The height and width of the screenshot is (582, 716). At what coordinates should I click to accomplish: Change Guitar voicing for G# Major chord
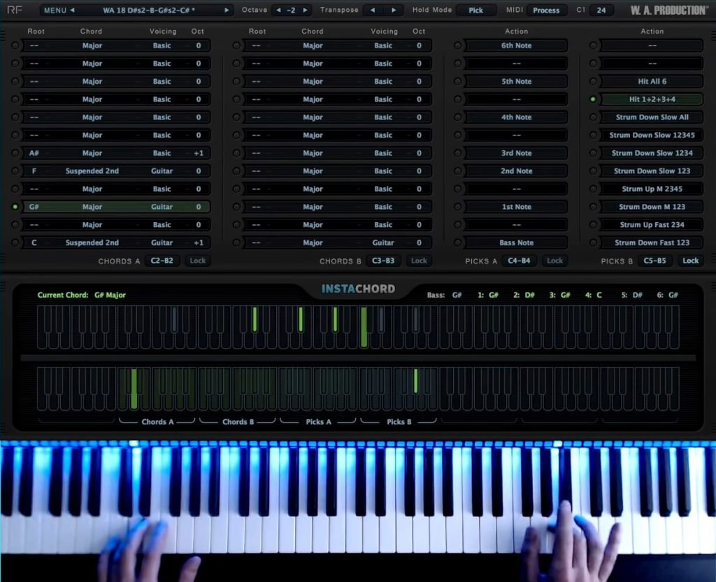click(162, 207)
